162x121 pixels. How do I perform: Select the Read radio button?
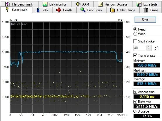[135, 29]
